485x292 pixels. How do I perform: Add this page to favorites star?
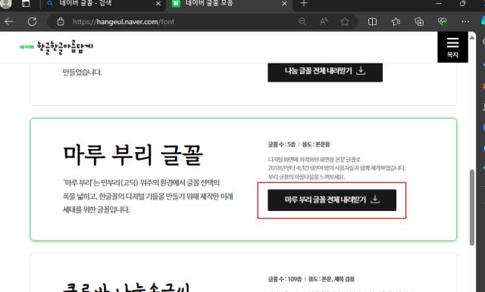coord(345,22)
